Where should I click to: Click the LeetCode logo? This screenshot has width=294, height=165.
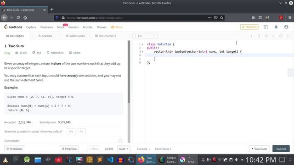[x=13, y=27]
